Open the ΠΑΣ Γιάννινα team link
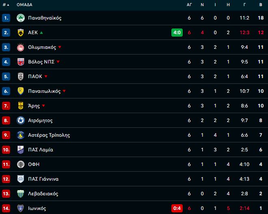268x214 pixels. click(43, 179)
